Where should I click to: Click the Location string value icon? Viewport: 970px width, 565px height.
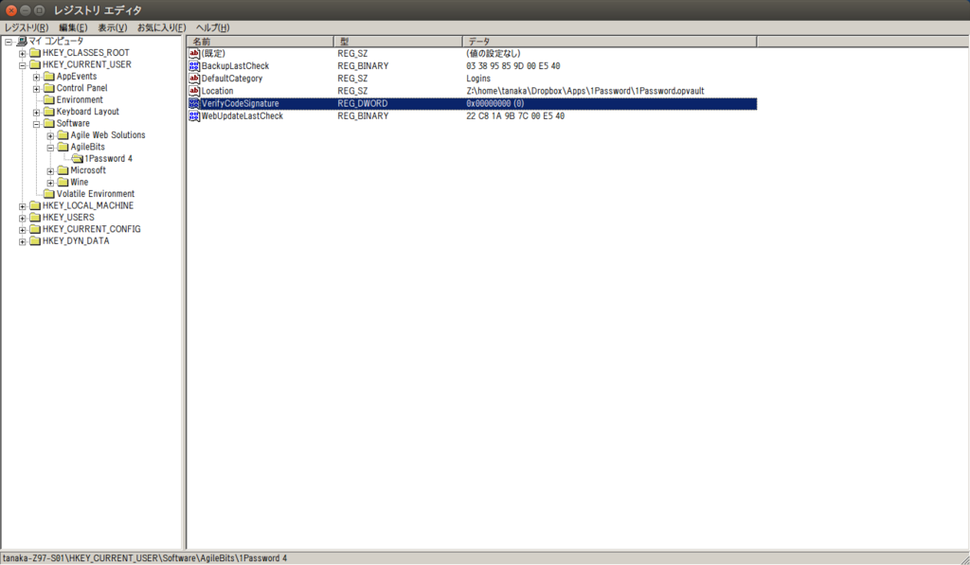194,91
